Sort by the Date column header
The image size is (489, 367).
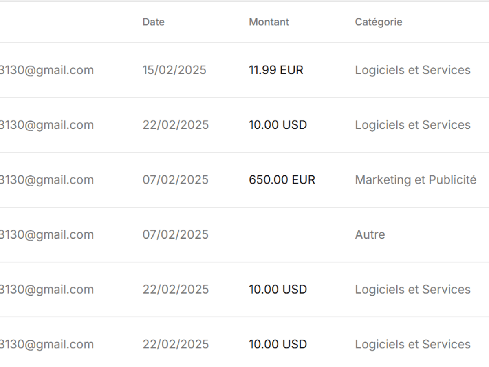pyautogui.click(x=154, y=22)
